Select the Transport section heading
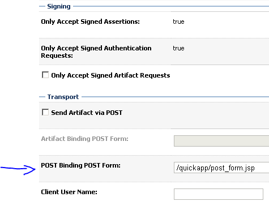The width and height of the screenshot is (269, 210). [63, 97]
